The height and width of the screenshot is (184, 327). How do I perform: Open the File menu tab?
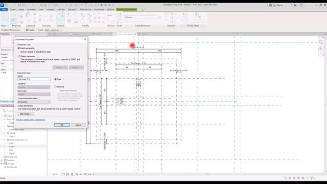(4, 10)
